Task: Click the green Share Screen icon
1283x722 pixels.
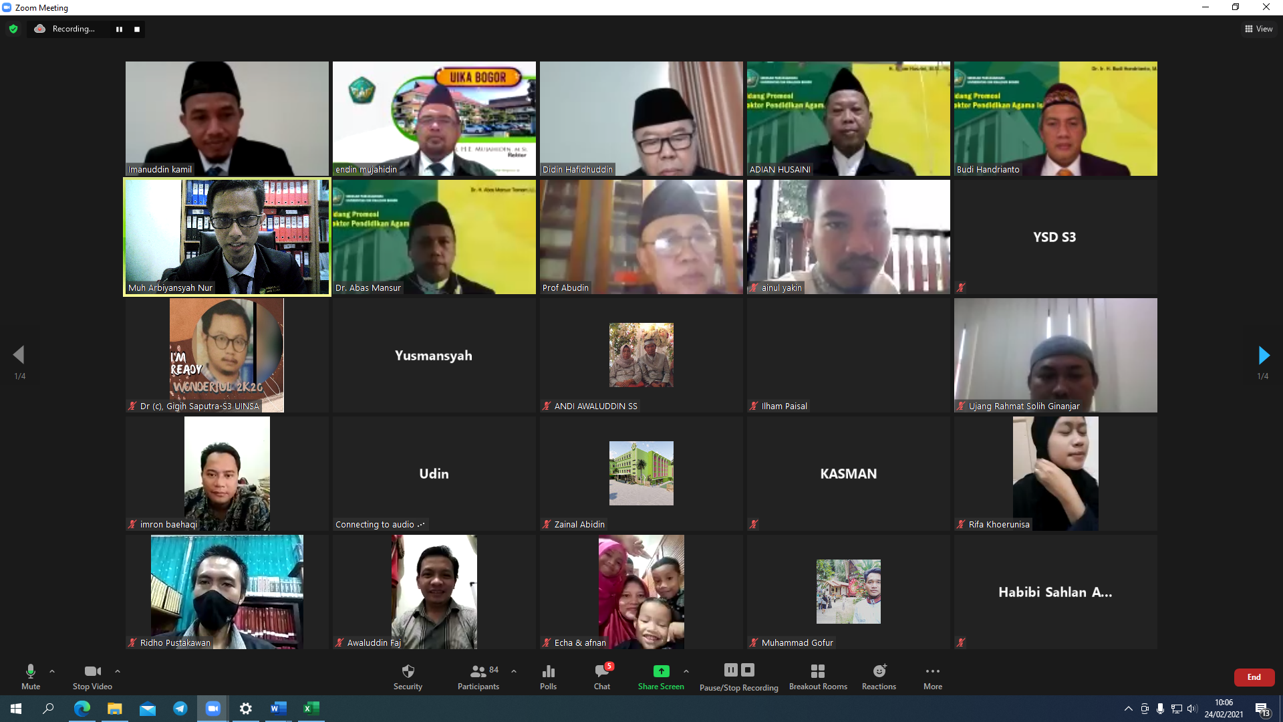Action: 660,671
